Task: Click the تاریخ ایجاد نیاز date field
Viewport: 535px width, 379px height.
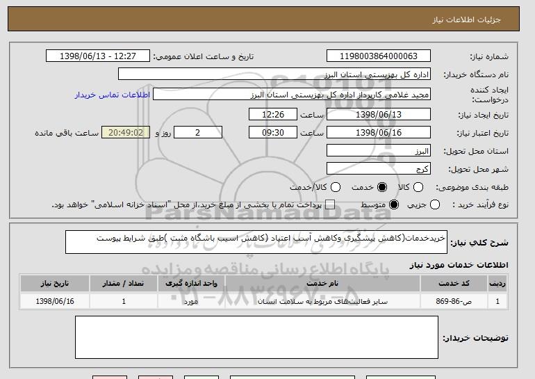Action: point(379,114)
